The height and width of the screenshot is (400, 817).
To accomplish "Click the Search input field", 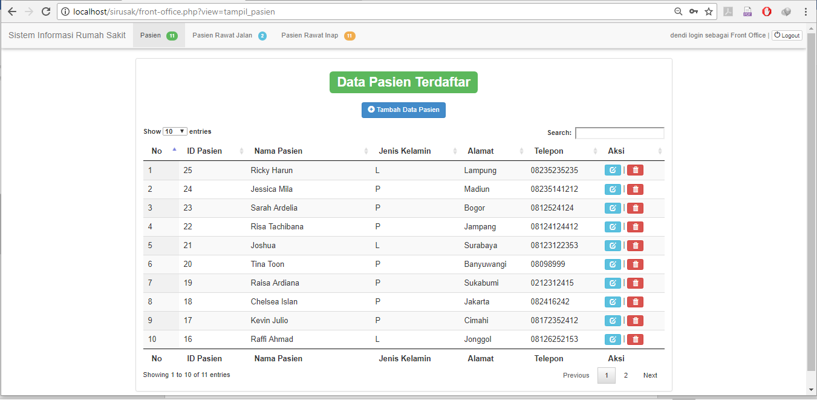I will pos(619,133).
